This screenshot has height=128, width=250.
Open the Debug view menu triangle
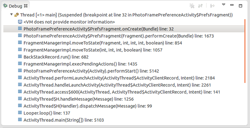(224, 5)
